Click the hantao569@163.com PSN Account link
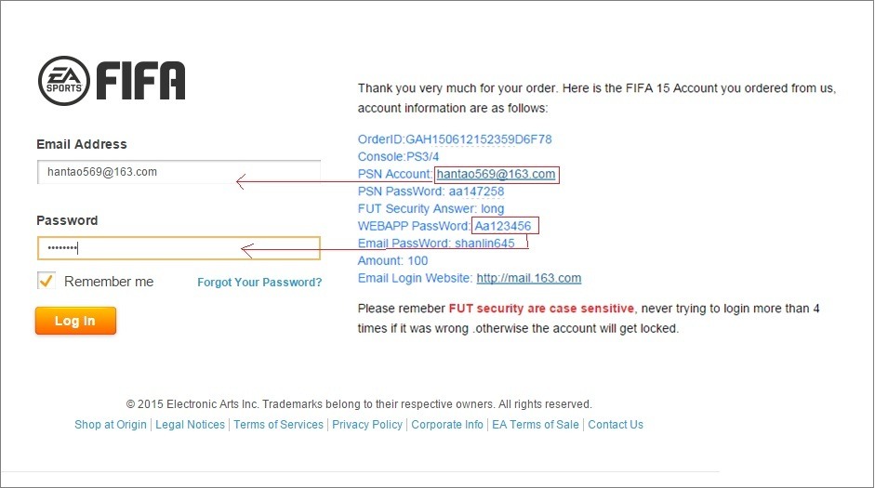Screen dimensions: 875x488 click(497, 175)
